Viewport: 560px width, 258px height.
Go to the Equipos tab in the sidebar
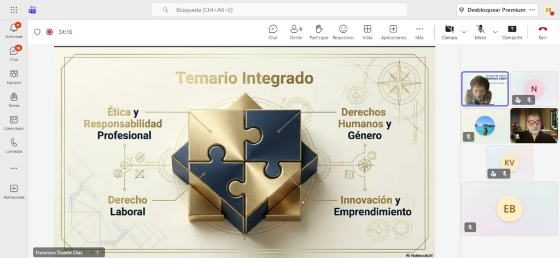(x=14, y=77)
